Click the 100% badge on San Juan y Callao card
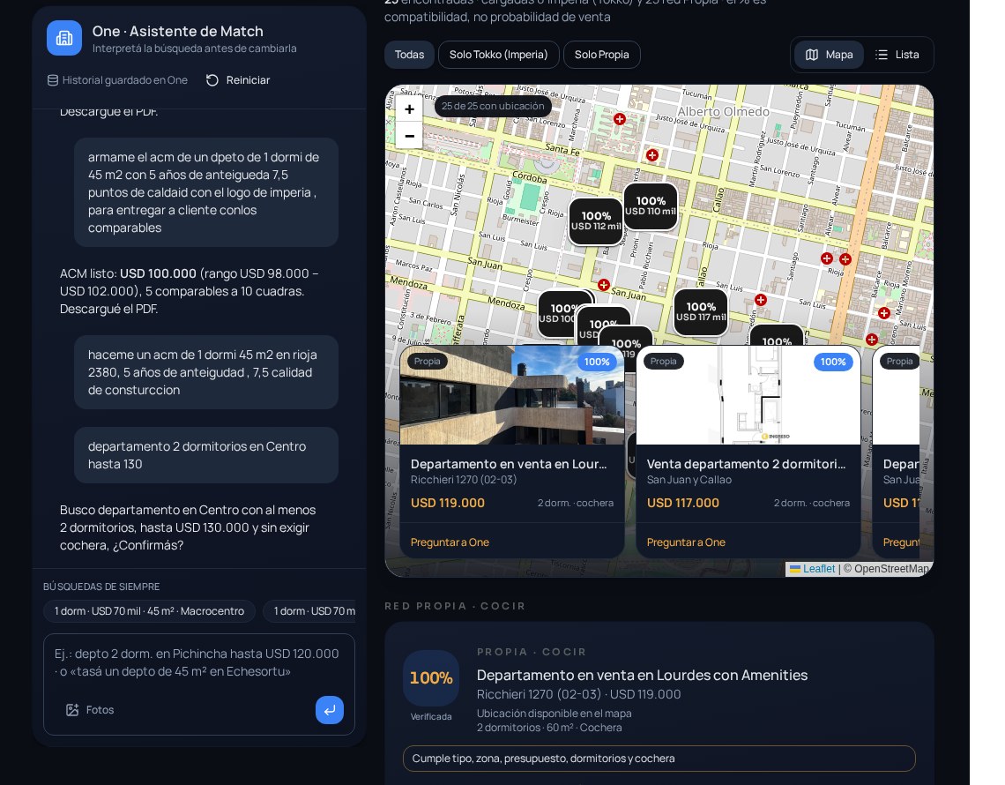Screen dimensions: 1005x785 833,363
